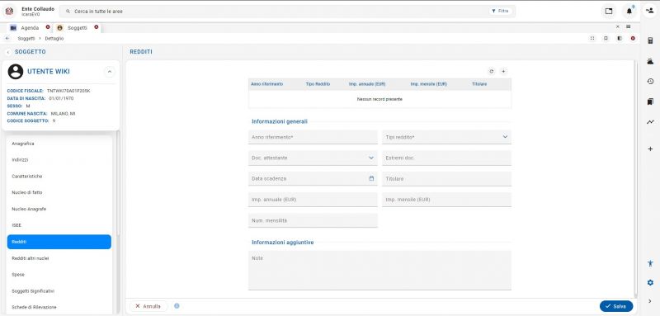This screenshot has height=316, width=660.
Task: Collapse the SOGGETTO panel with left chevron
Action: click(8, 52)
